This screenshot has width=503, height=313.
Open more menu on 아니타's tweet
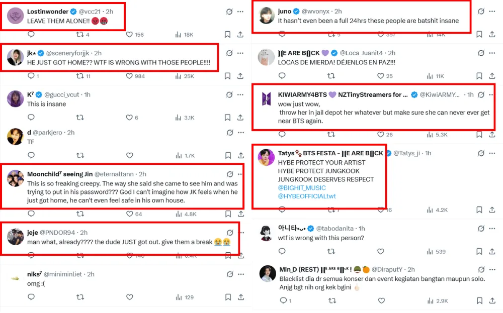coord(493,229)
